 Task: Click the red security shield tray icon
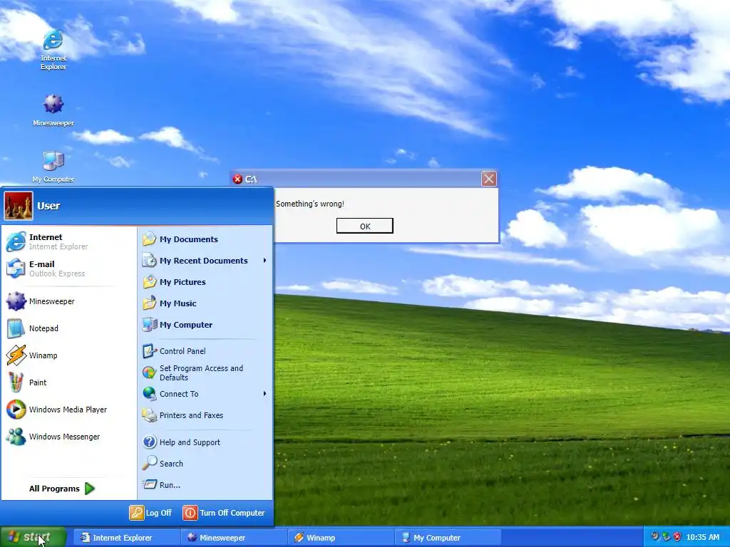[677, 537]
